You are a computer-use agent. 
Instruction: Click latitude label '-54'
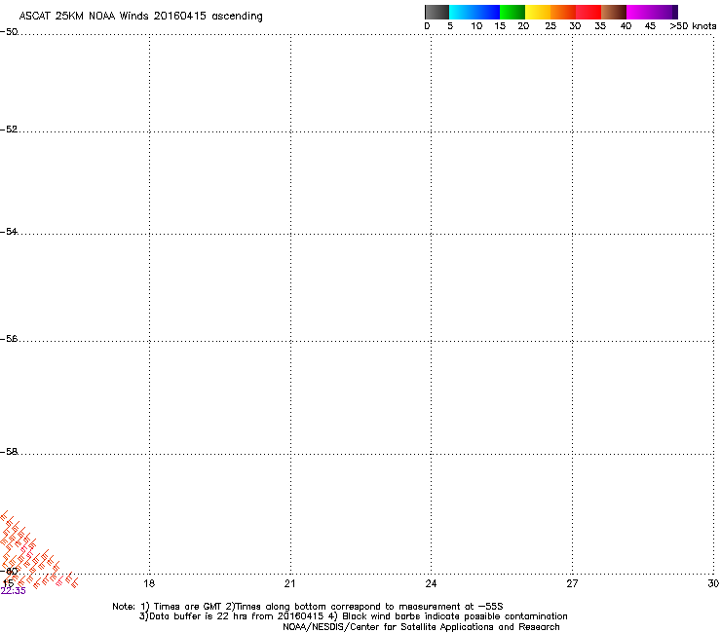(9, 231)
